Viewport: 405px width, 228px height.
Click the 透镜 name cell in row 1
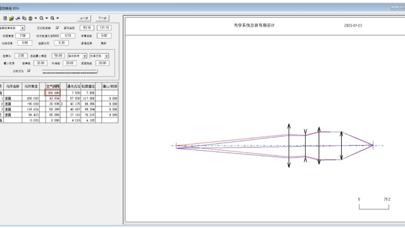click(13, 99)
